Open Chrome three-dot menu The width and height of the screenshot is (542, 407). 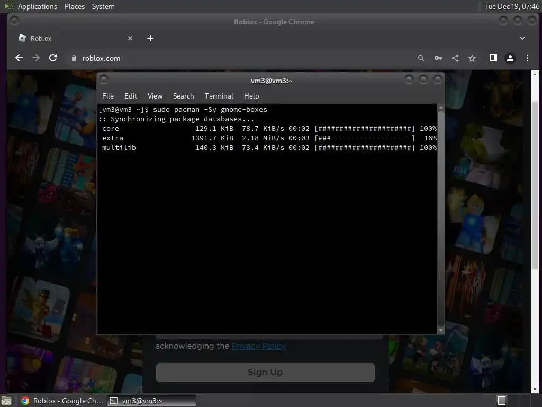527,58
